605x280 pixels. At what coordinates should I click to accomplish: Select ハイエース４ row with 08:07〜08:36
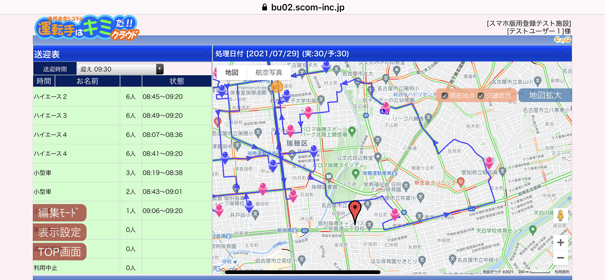(123, 134)
